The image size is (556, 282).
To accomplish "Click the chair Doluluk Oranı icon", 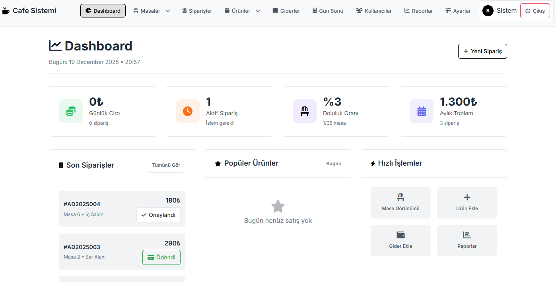I will pyautogui.click(x=305, y=111).
